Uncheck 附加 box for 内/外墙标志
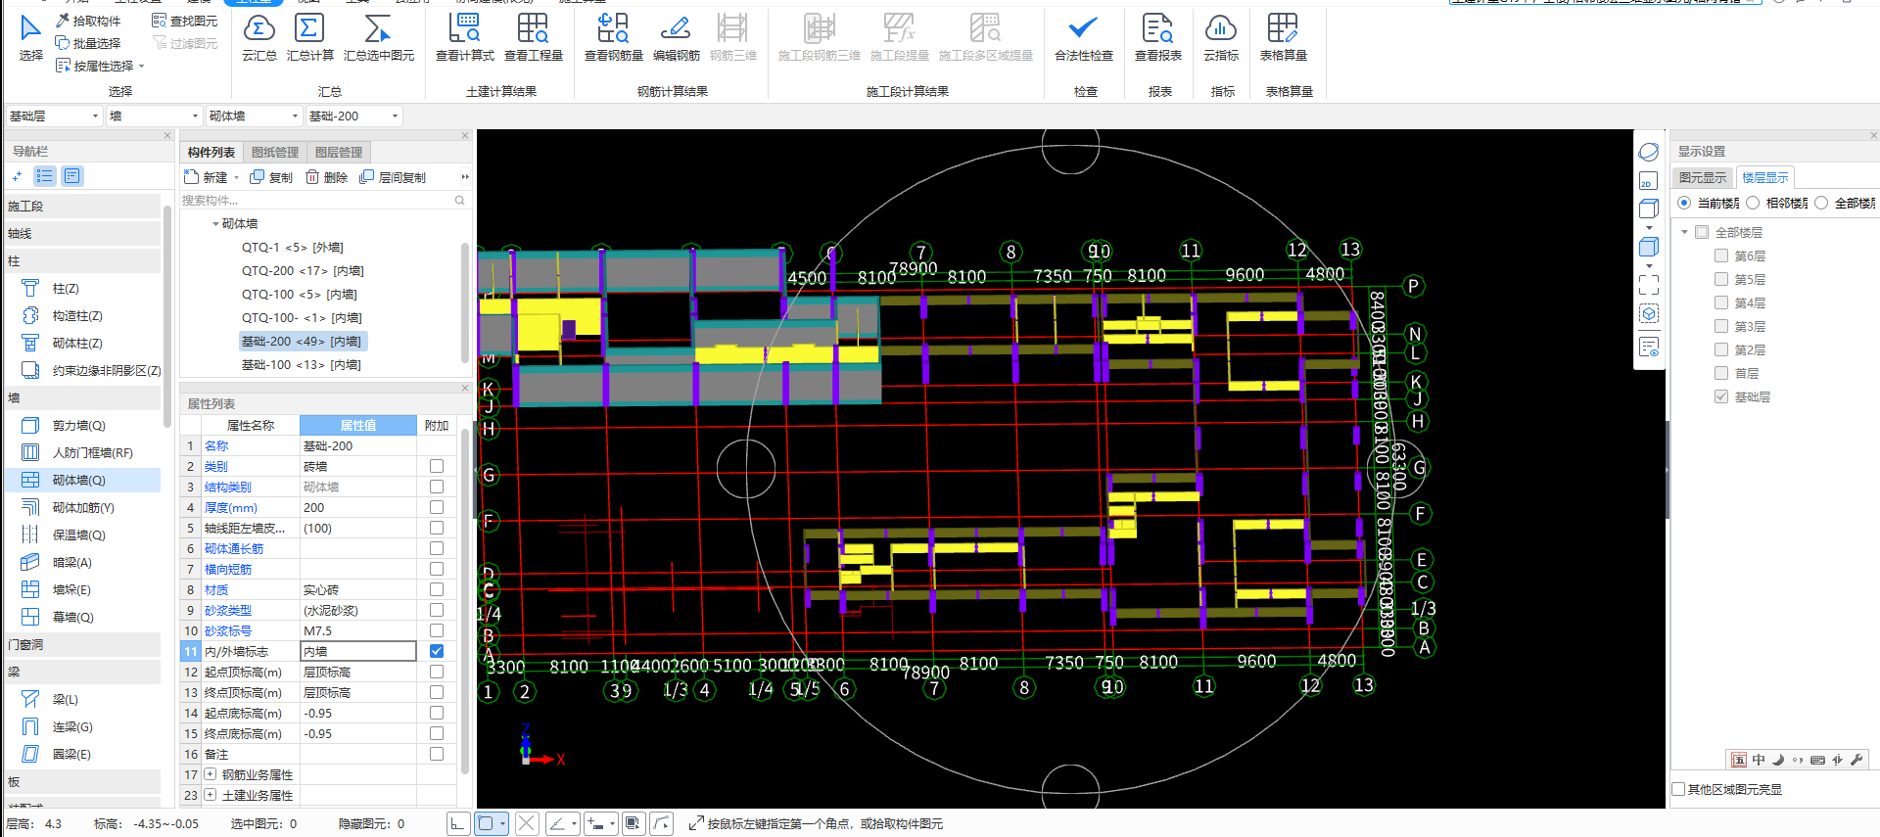The image size is (1880, 837). [437, 651]
